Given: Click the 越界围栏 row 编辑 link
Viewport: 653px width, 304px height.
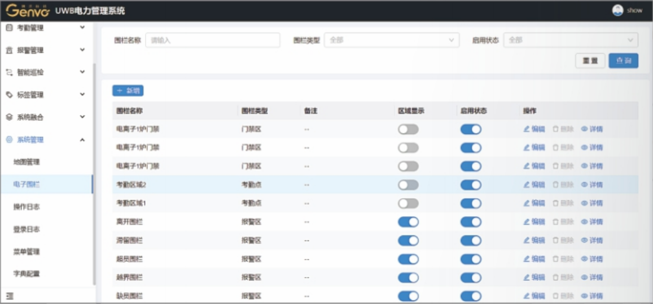Looking at the screenshot, I should pyautogui.click(x=534, y=277).
